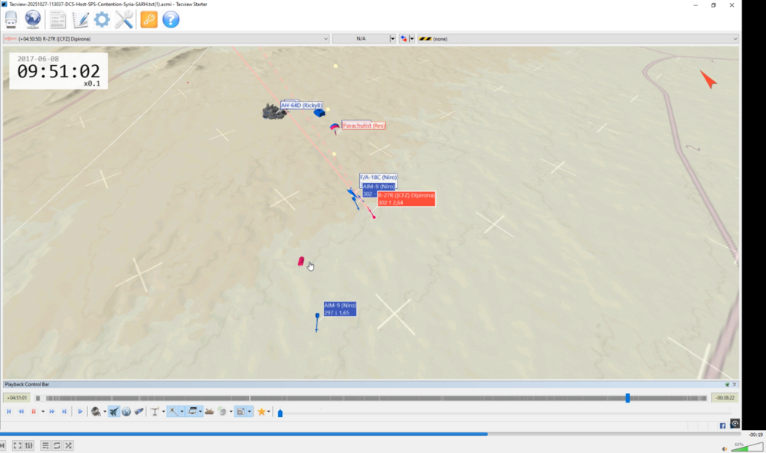Click the Facebook icon in status bar

[x=722, y=425]
